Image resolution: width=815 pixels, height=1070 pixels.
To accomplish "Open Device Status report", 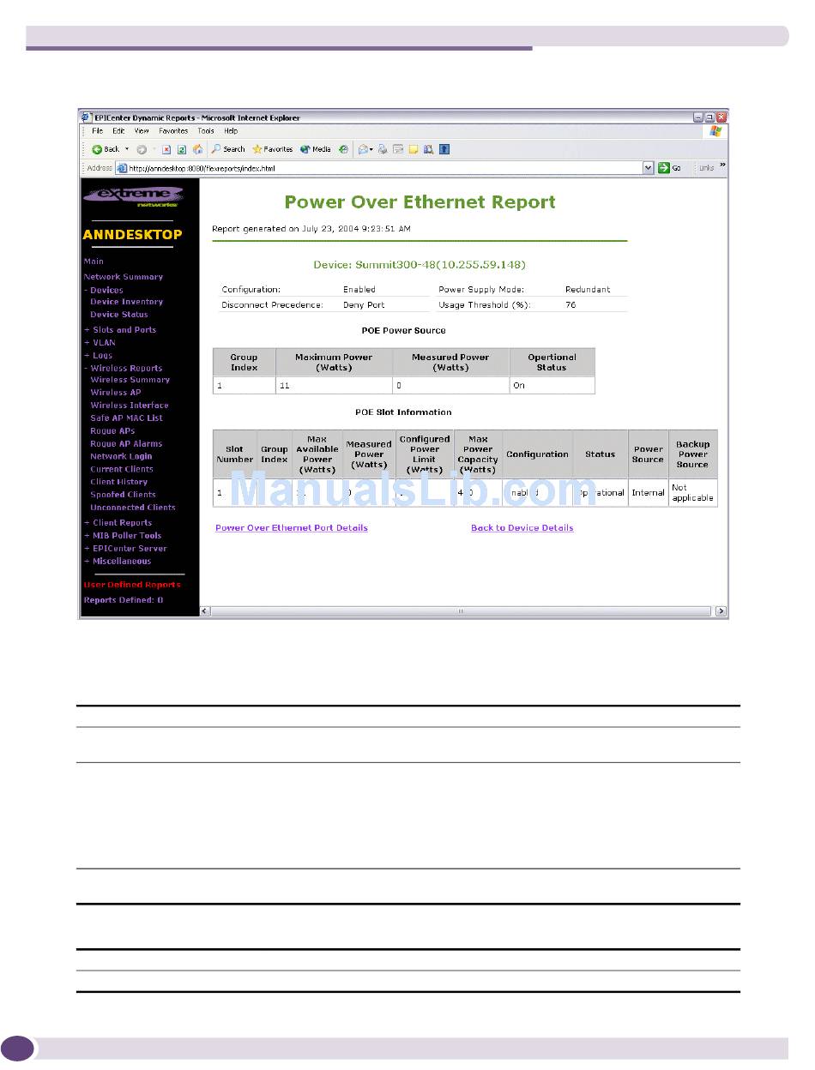I will pyautogui.click(x=119, y=315).
